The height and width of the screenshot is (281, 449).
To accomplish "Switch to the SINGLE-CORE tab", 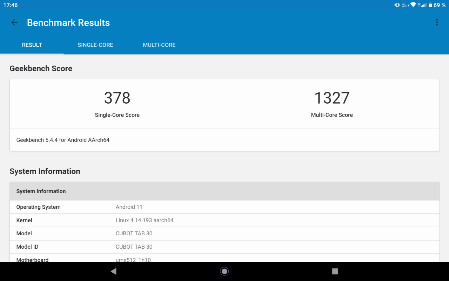I will [x=95, y=45].
